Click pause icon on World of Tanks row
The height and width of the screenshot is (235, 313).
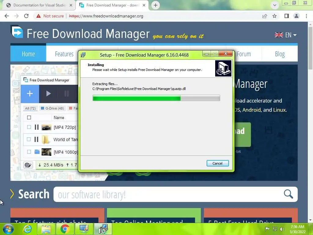(x=36, y=139)
